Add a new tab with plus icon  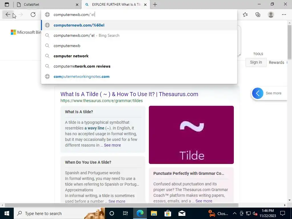[x=155, y=5]
